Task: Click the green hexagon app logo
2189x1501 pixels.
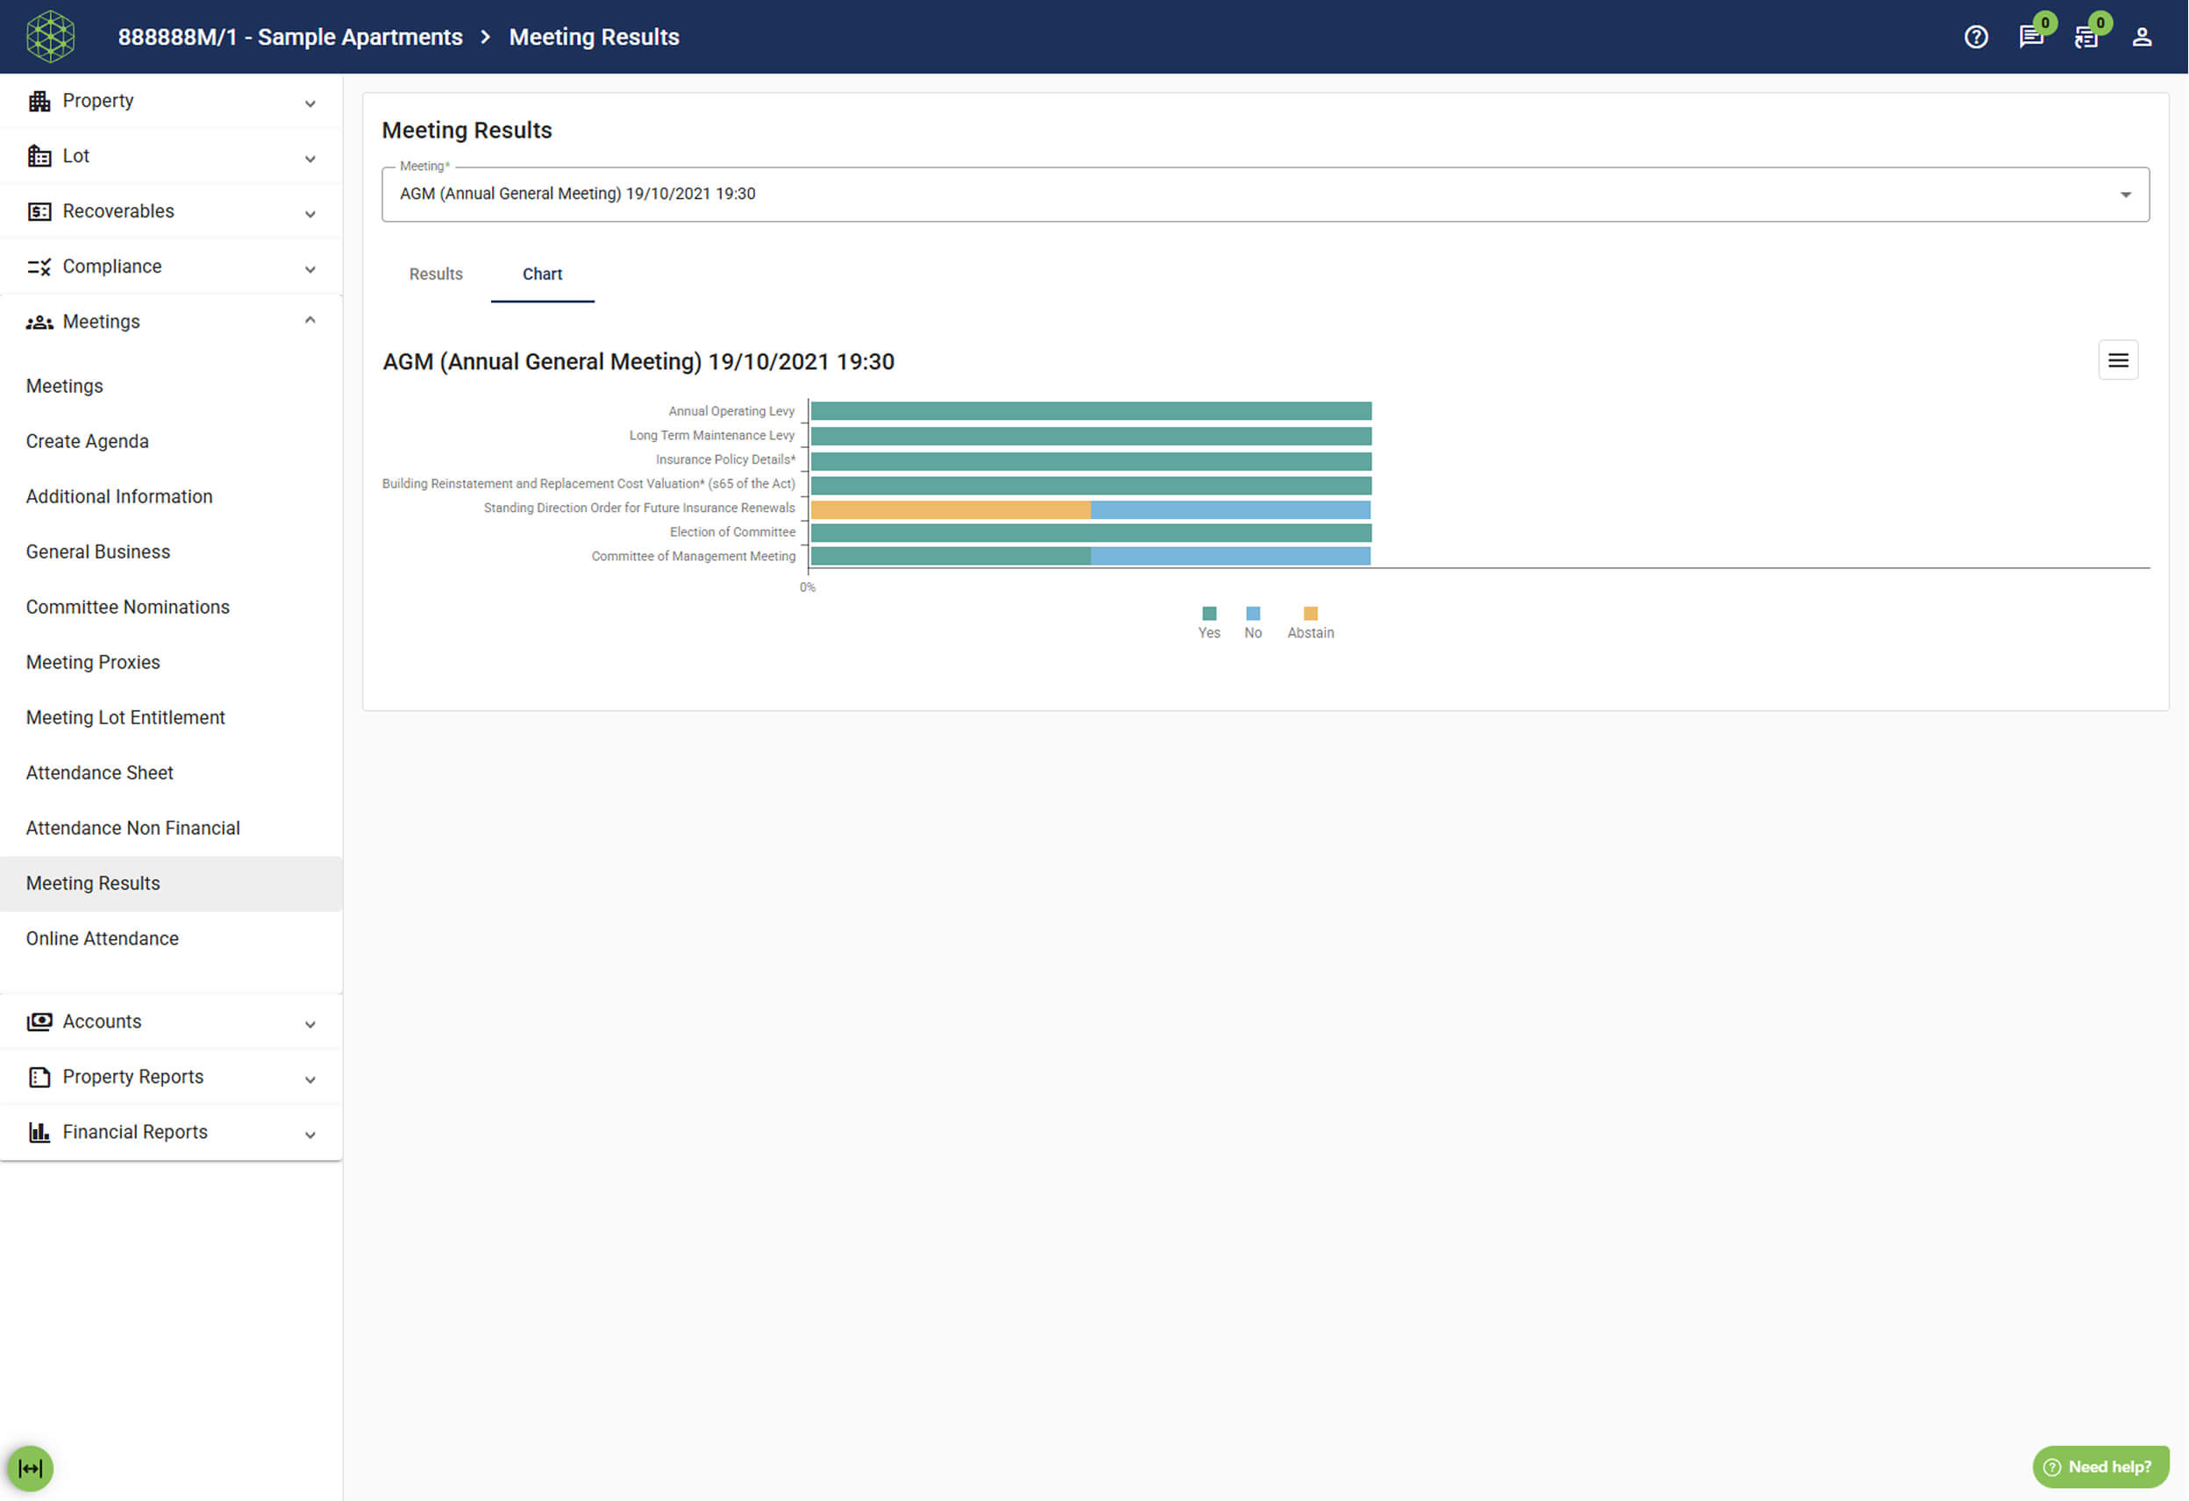Action: click(x=50, y=37)
